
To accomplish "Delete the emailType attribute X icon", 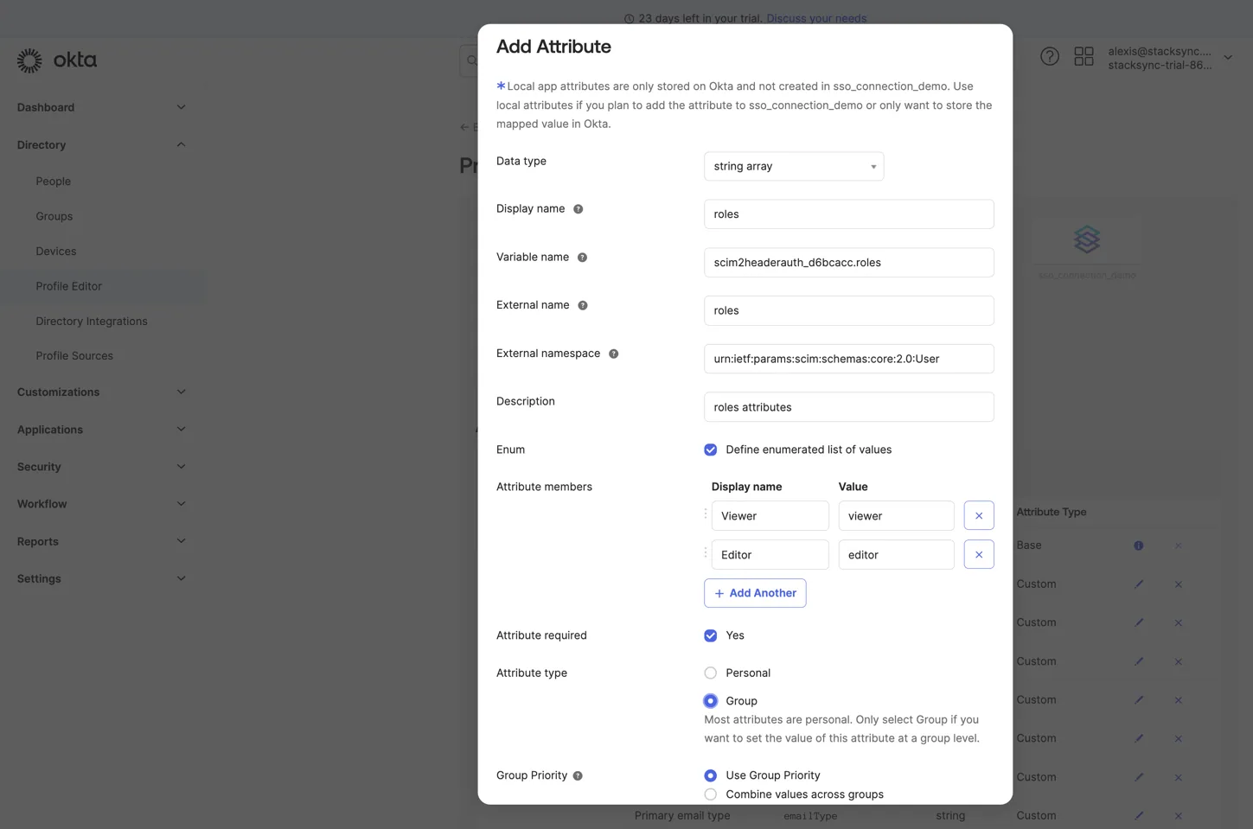I will coord(1178,815).
